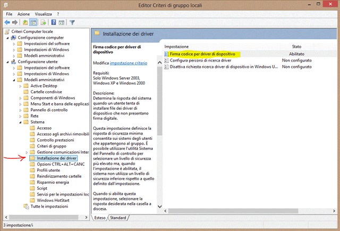This screenshot has height=231, width=340.
Task: Click the Abilitato status cell
Action: click(x=296, y=54)
